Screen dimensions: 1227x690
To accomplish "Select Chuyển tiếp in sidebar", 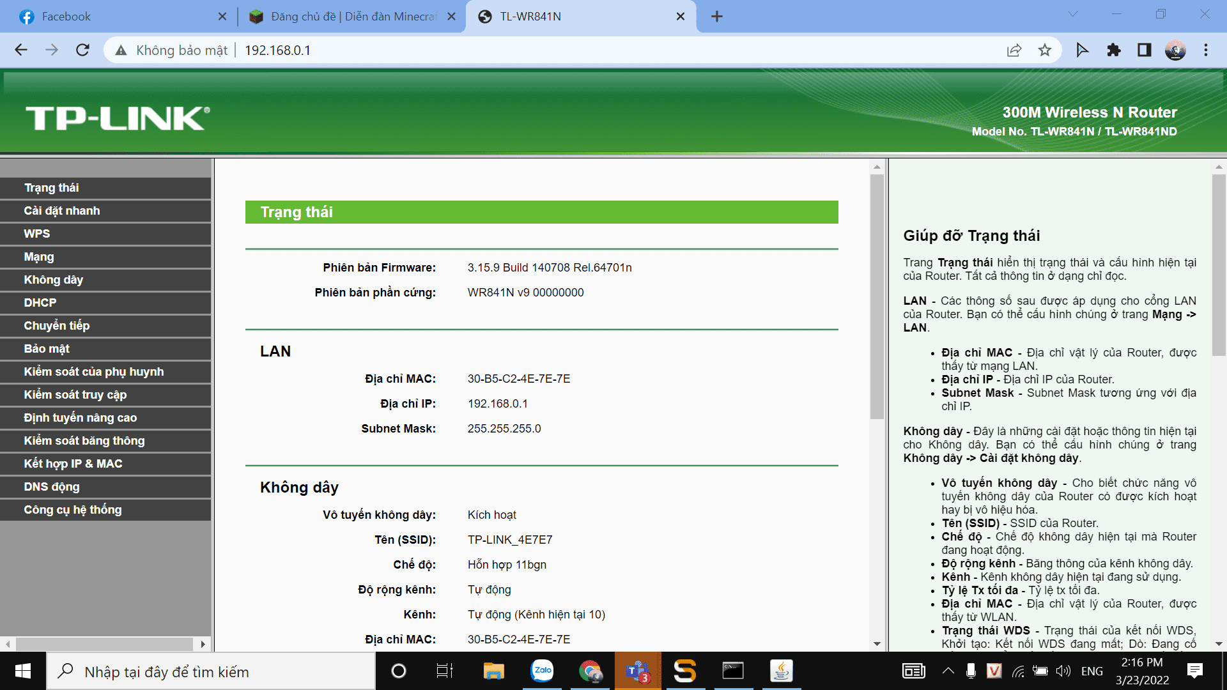I will 105,326.
